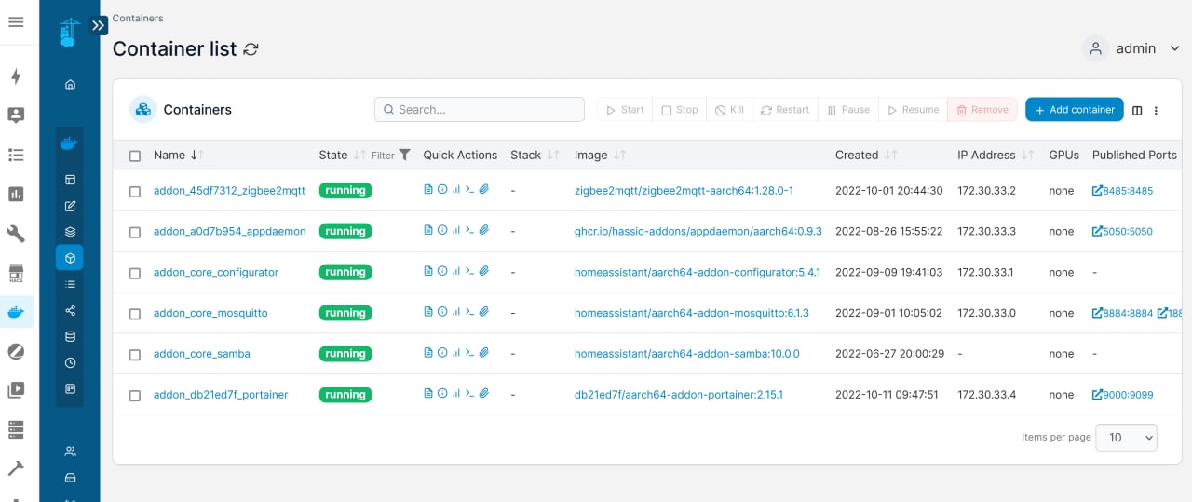The width and height of the screenshot is (1192, 502).
Task: Check the box for addon_45df7312_zigbee2mqtt
Action: pos(135,191)
